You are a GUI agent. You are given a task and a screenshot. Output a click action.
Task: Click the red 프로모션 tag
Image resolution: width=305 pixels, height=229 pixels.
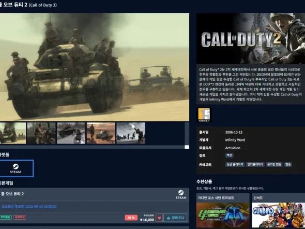pos(20,217)
